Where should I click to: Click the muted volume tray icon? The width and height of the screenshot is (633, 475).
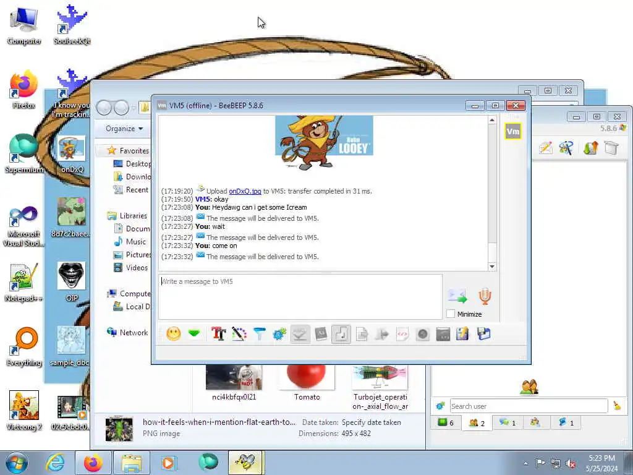(x=571, y=463)
